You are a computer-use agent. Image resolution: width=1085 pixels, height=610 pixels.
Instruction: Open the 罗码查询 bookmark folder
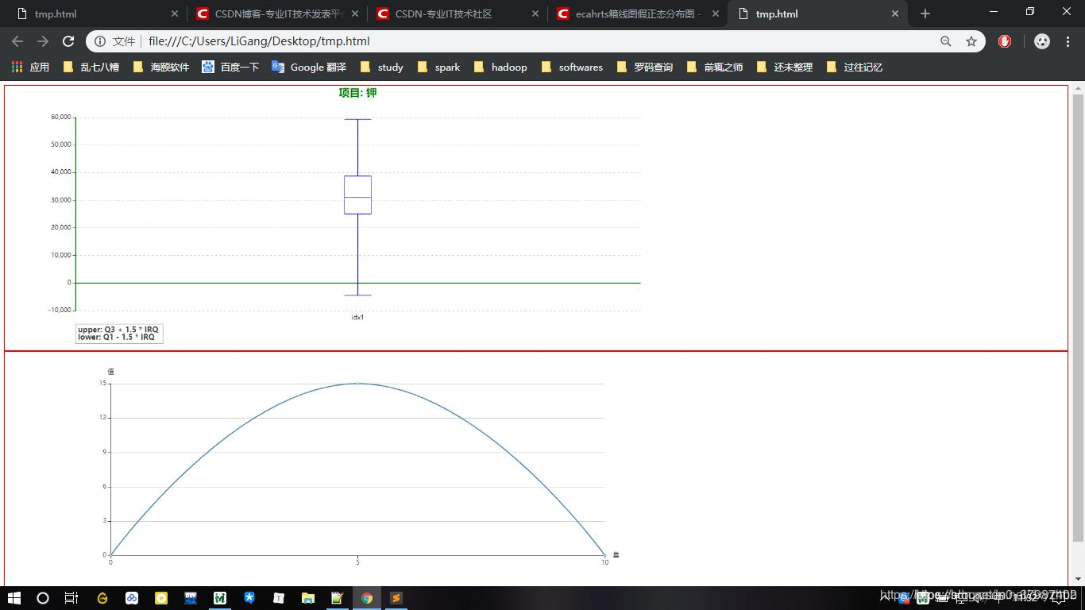tap(644, 67)
